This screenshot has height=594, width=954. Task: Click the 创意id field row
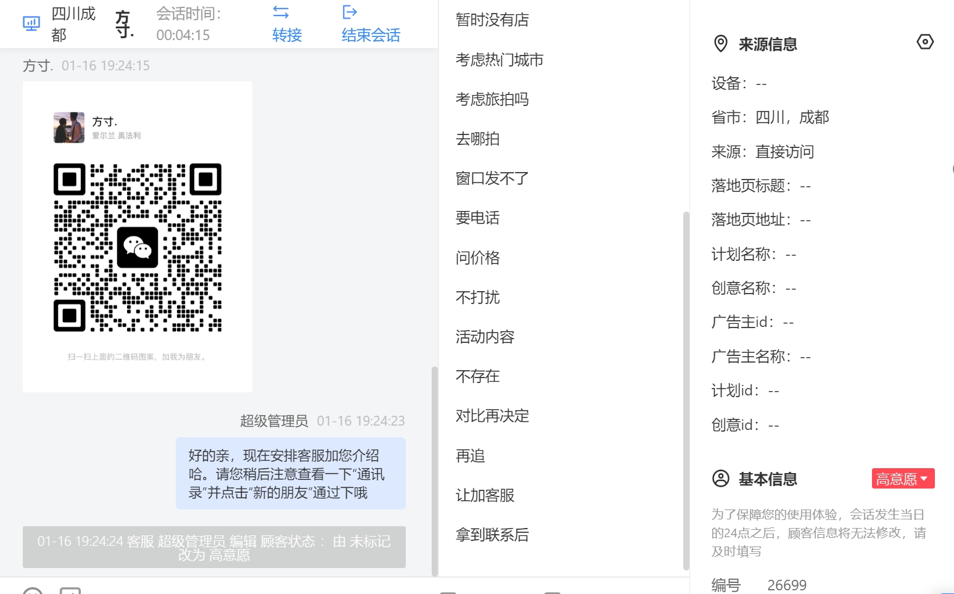745,425
